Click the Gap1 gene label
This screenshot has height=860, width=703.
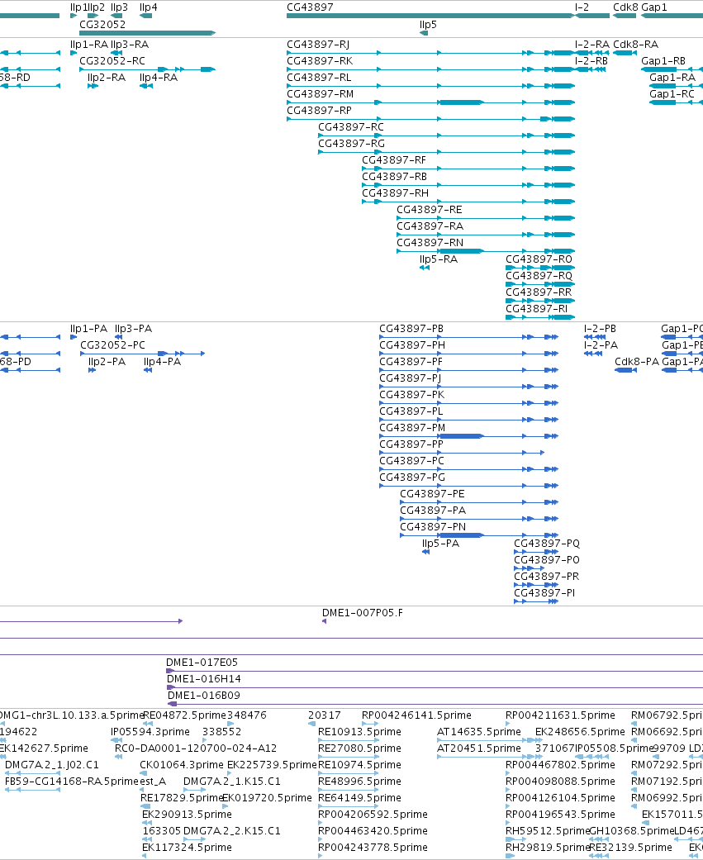click(654, 7)
